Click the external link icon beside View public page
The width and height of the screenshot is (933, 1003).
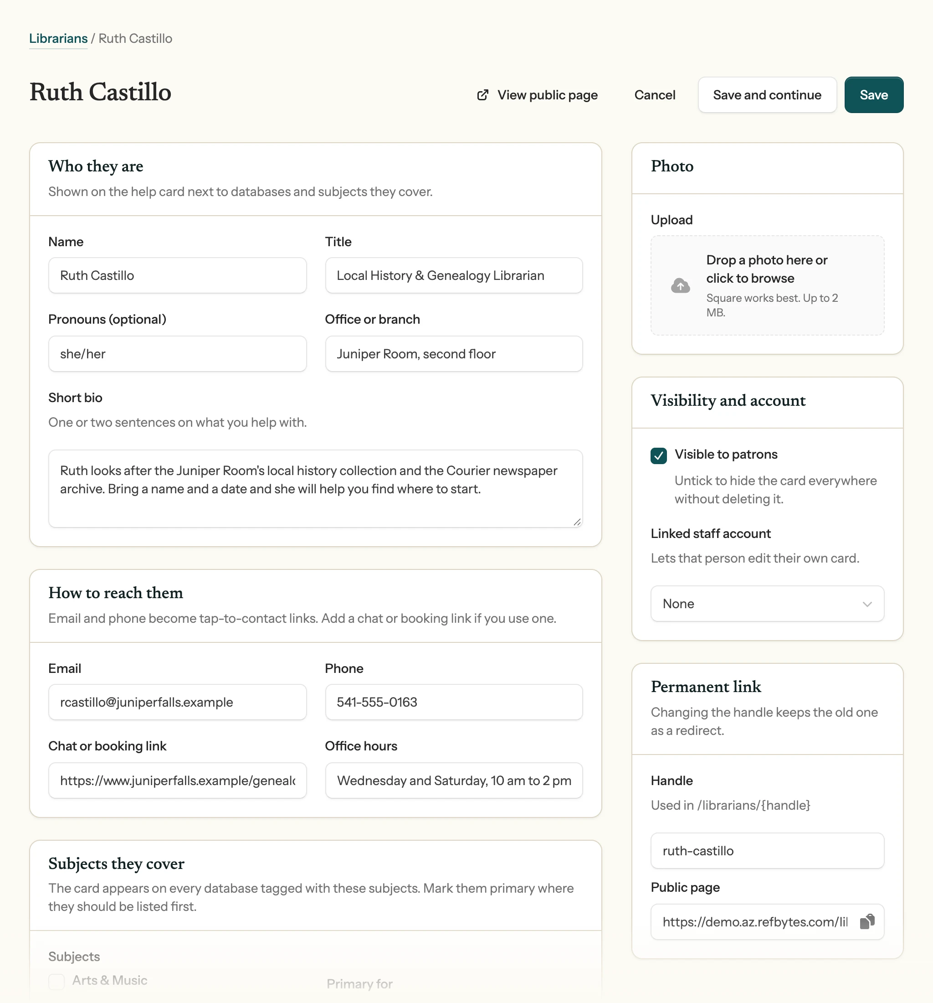[x=482, y=95]
